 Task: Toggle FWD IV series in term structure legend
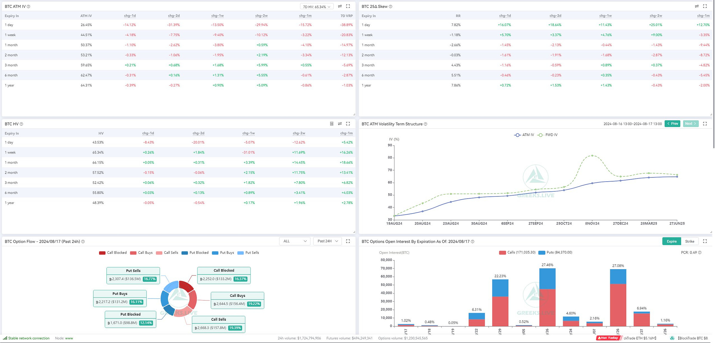[x=547, y=135]
